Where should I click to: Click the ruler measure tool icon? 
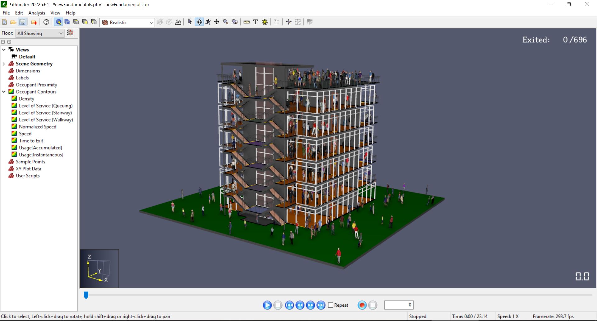point(247,22)
